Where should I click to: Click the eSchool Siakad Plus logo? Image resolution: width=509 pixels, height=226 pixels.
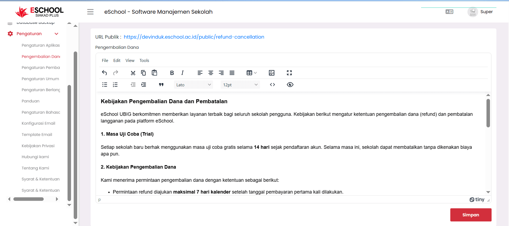point(39,12)
